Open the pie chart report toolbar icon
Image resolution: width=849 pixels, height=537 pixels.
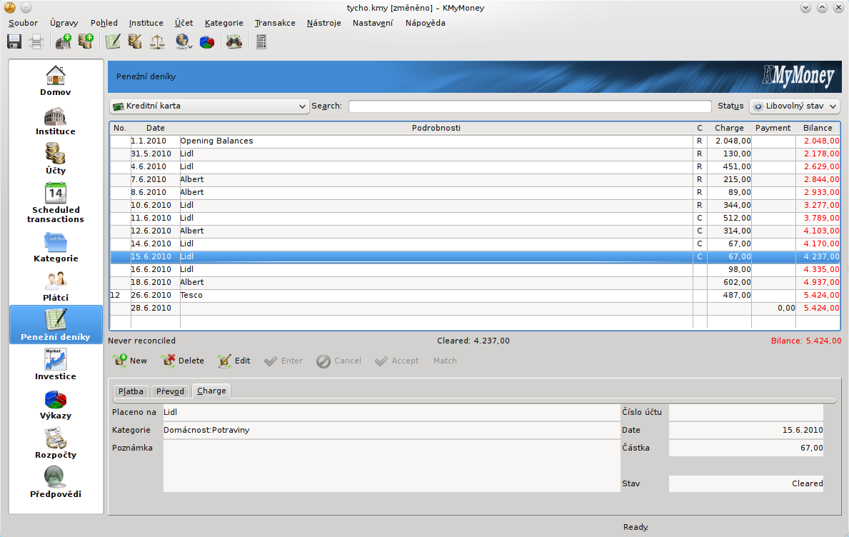207,41
